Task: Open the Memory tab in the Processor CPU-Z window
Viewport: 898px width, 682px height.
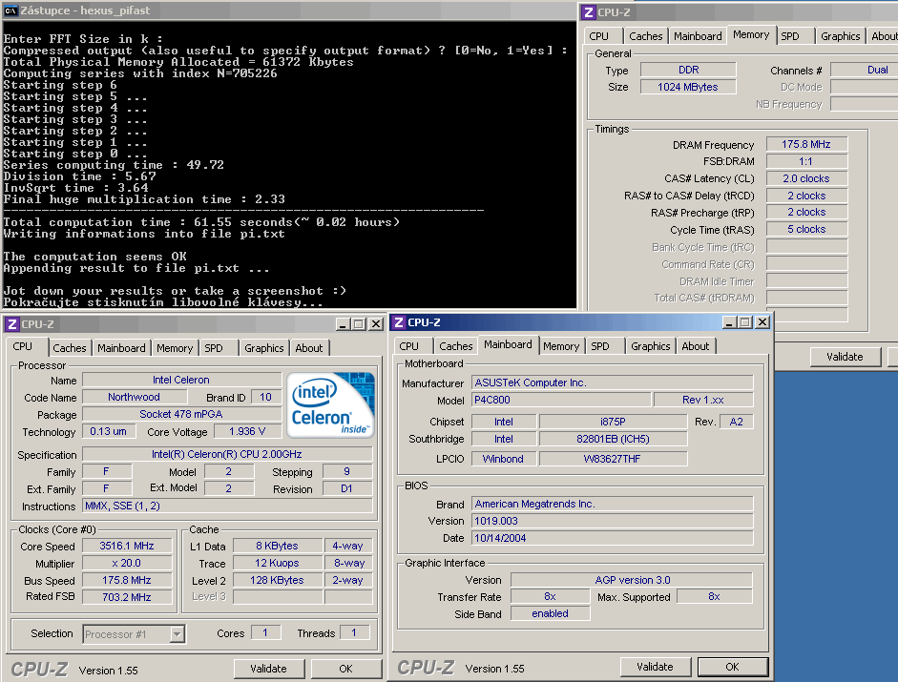Action: tap(175, 348)
